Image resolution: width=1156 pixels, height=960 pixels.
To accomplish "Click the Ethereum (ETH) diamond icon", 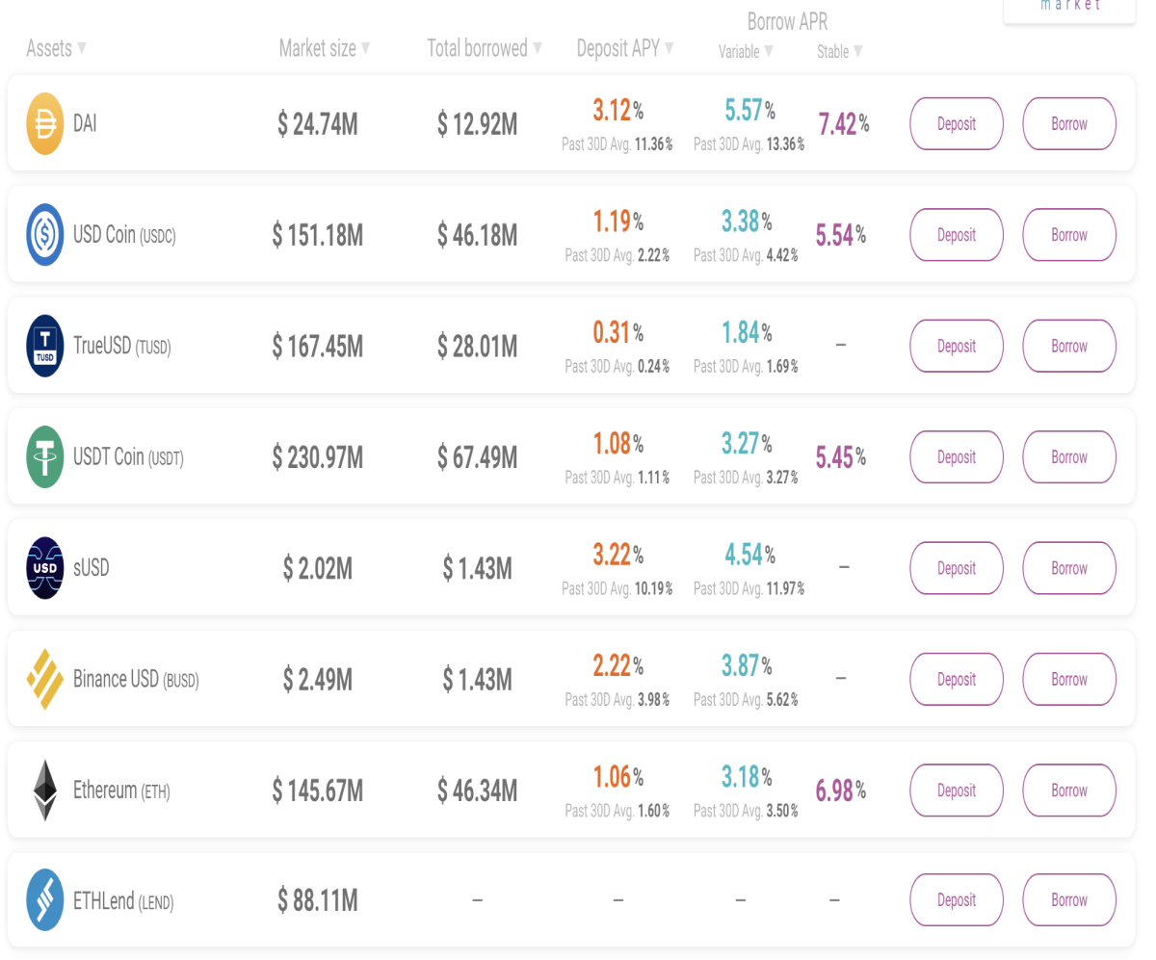I will tap(45, 791).
